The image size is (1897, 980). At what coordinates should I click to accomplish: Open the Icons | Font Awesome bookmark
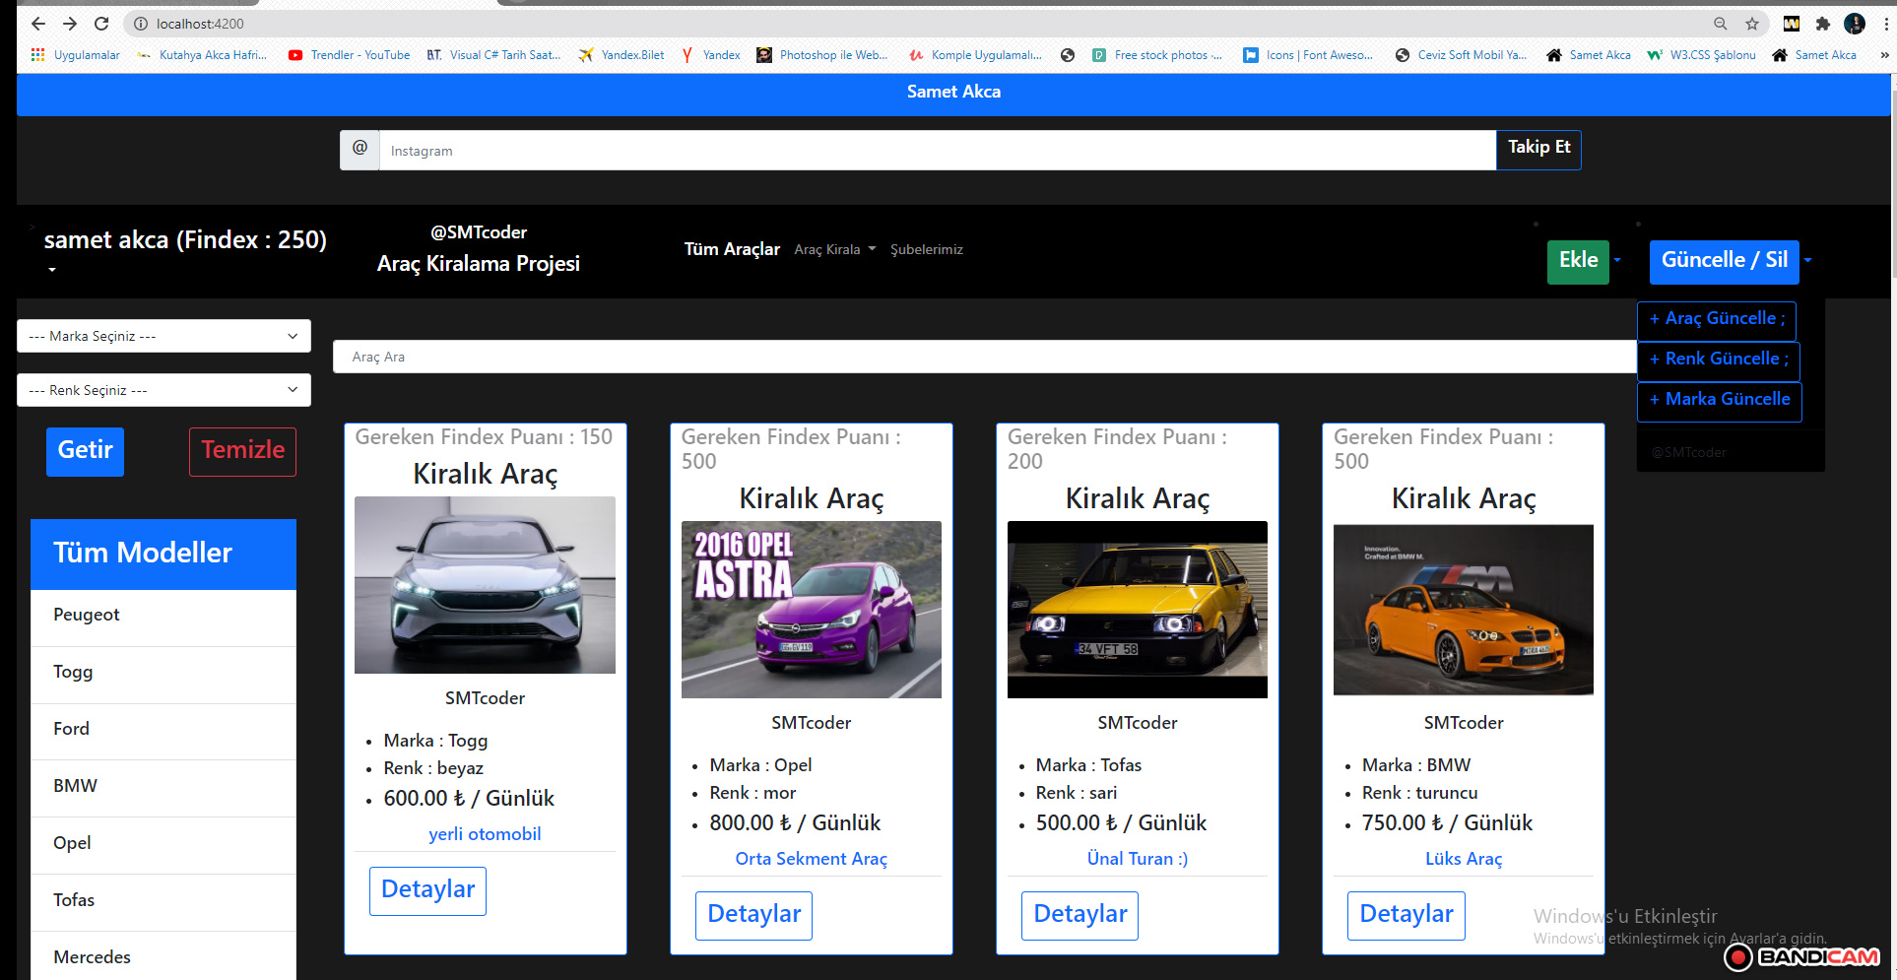[x=1309, y=55]
